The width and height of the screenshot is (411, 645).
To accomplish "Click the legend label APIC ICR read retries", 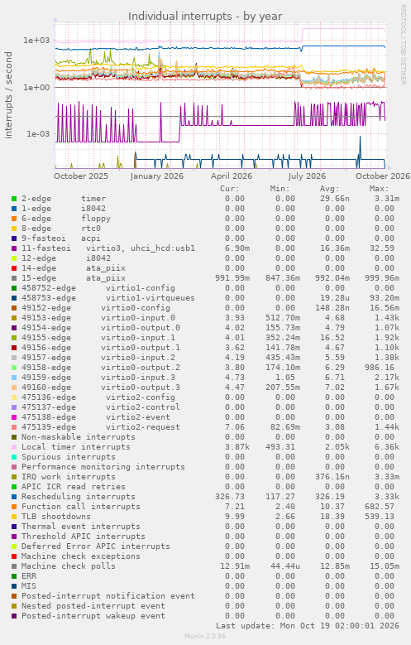I will pyautogui.click(x=74, y=487).
